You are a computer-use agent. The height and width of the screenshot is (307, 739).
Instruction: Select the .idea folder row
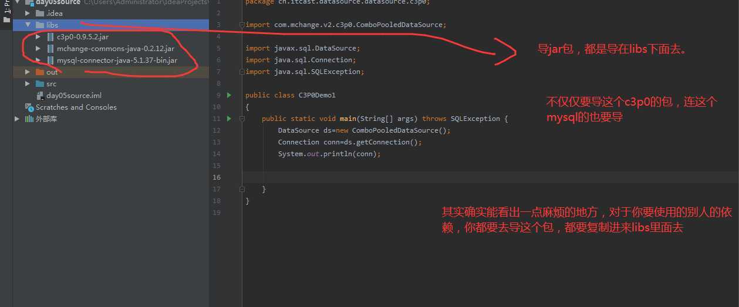[111, 13]
